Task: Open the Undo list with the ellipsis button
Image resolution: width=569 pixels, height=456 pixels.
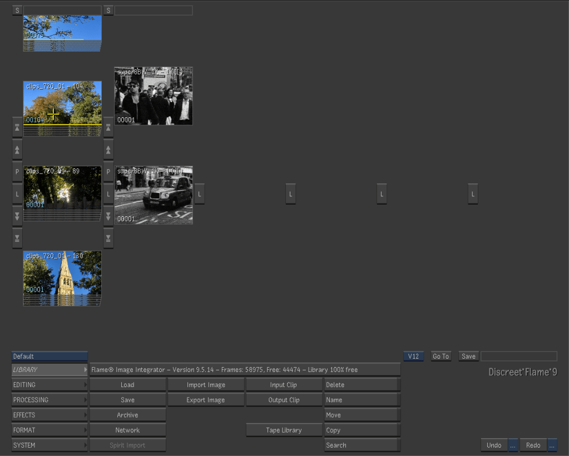Action: coord(513,445)
